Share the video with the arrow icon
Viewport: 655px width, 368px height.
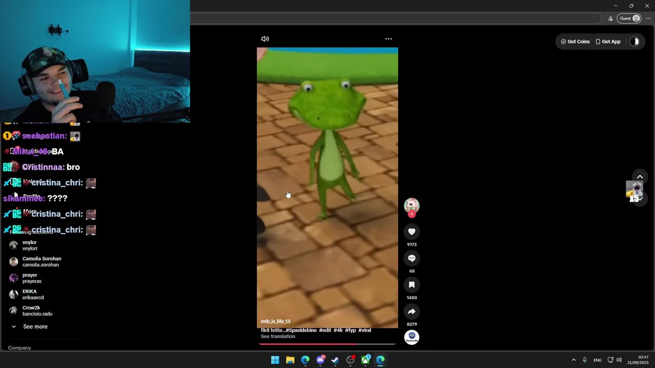click(x=411, y=311)
